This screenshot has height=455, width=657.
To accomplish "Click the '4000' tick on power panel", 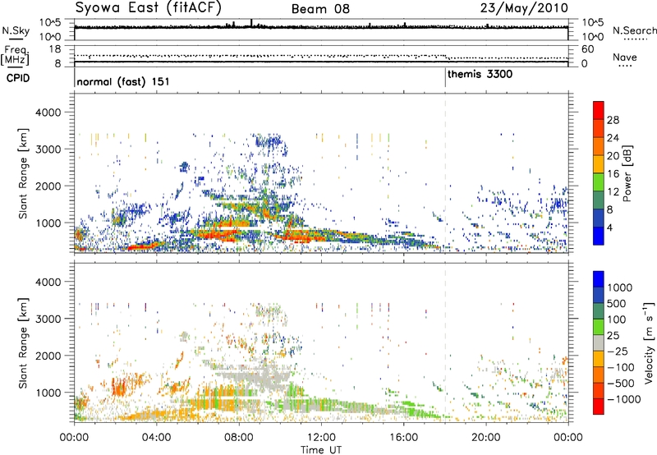I will pos(48,113).
